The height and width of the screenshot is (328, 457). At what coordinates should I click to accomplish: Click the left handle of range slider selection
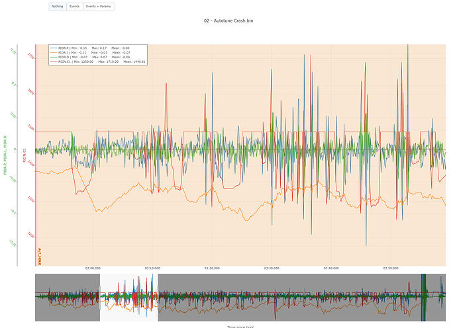click(x=100, y=298)
